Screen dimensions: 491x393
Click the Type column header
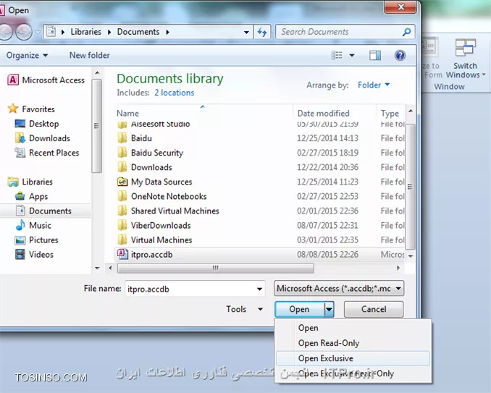click(x=390, y=114)
